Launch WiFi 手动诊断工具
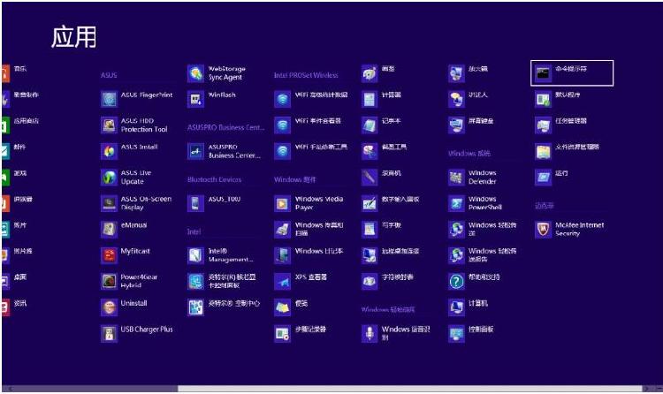 click(x=311, y=151)
